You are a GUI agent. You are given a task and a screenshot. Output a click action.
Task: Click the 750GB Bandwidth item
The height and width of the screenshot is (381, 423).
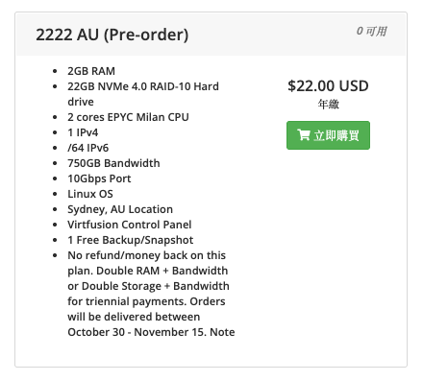coord(113,163)
